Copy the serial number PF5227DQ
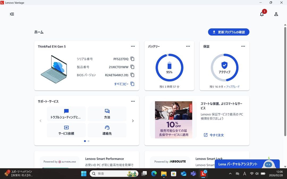Image resolution: width=287 pixels, height=179 pixels. click(x=132, y=59)
